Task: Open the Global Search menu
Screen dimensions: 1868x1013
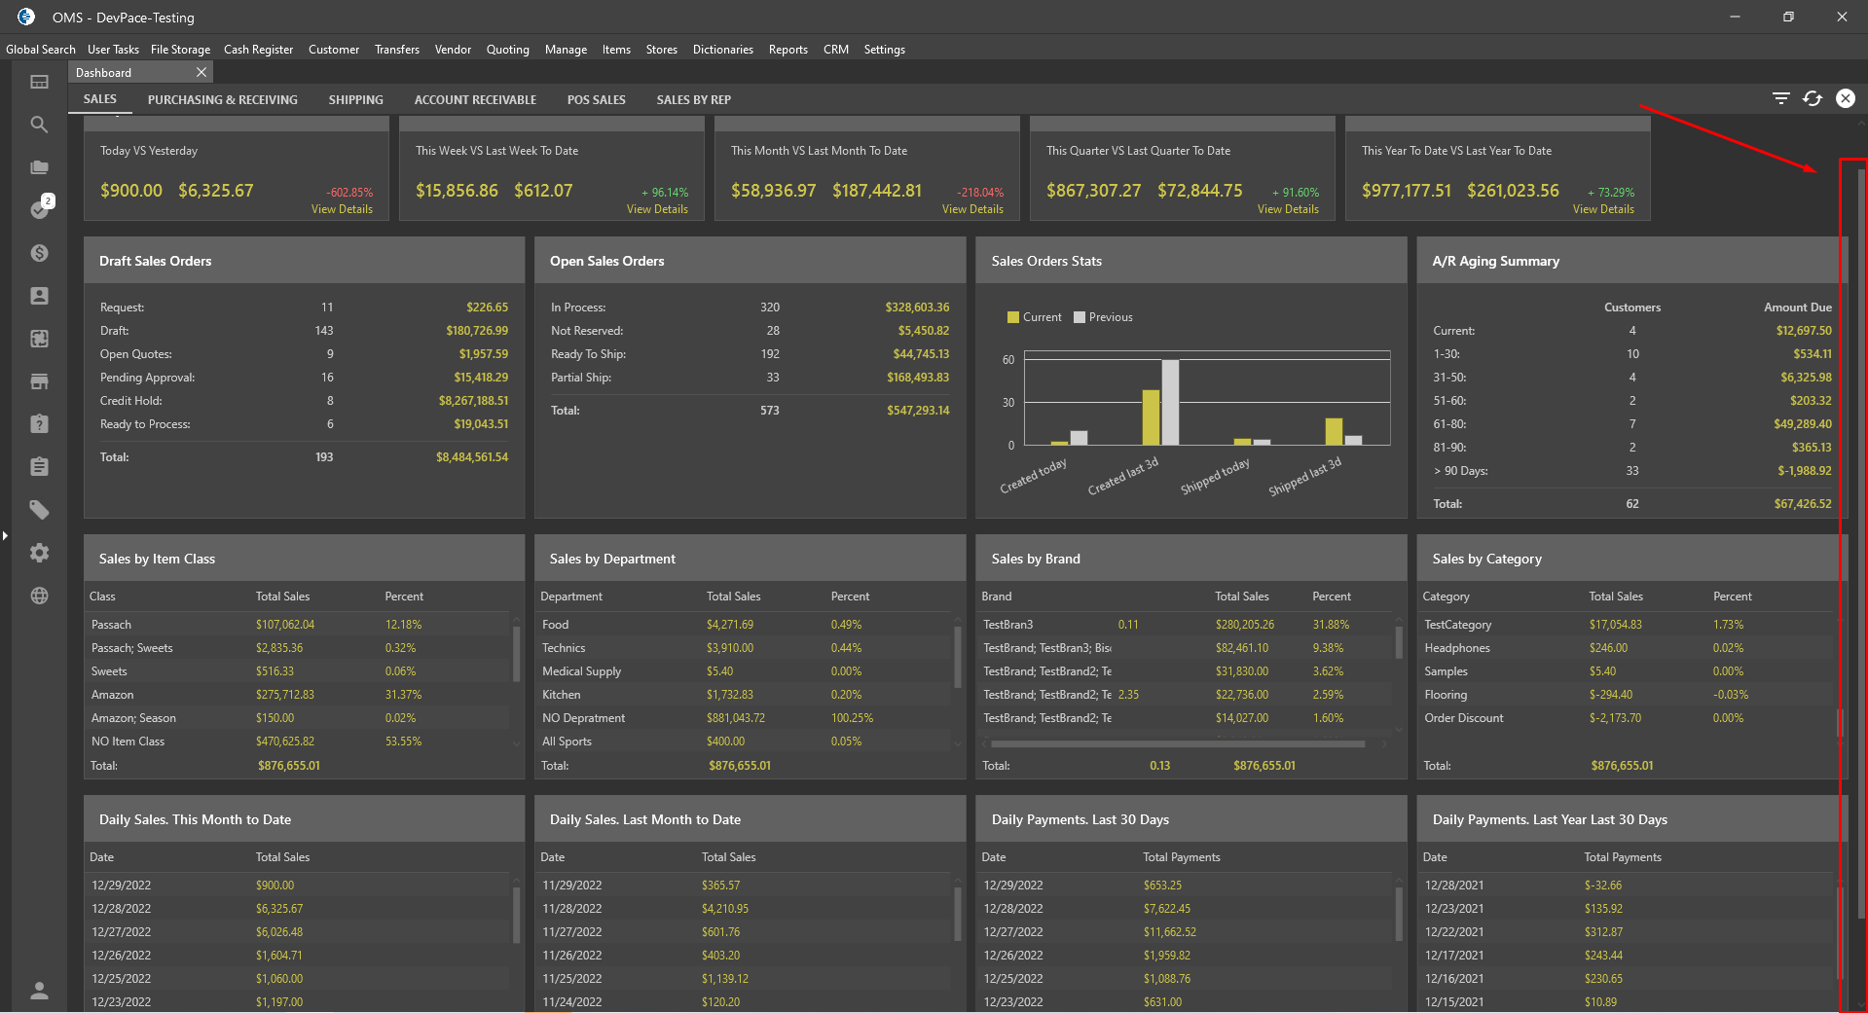Action: pos(41,50)
